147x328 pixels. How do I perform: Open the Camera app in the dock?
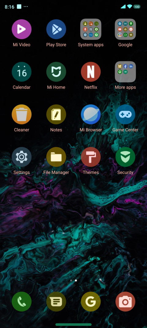125,302
